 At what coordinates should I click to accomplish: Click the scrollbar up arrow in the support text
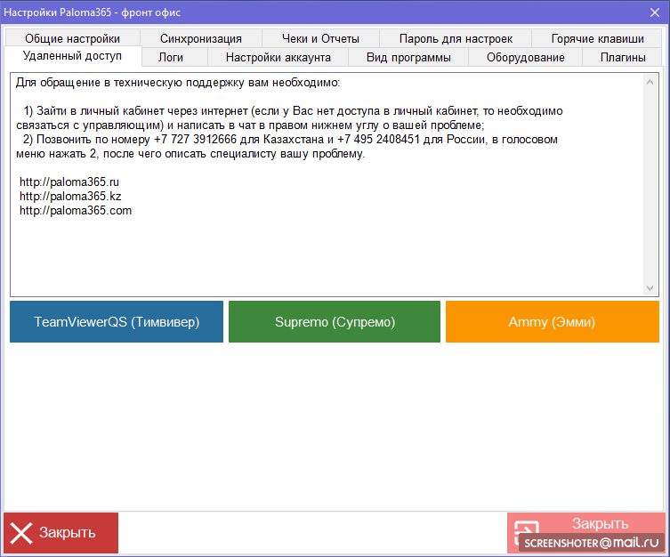pos(651,81)
